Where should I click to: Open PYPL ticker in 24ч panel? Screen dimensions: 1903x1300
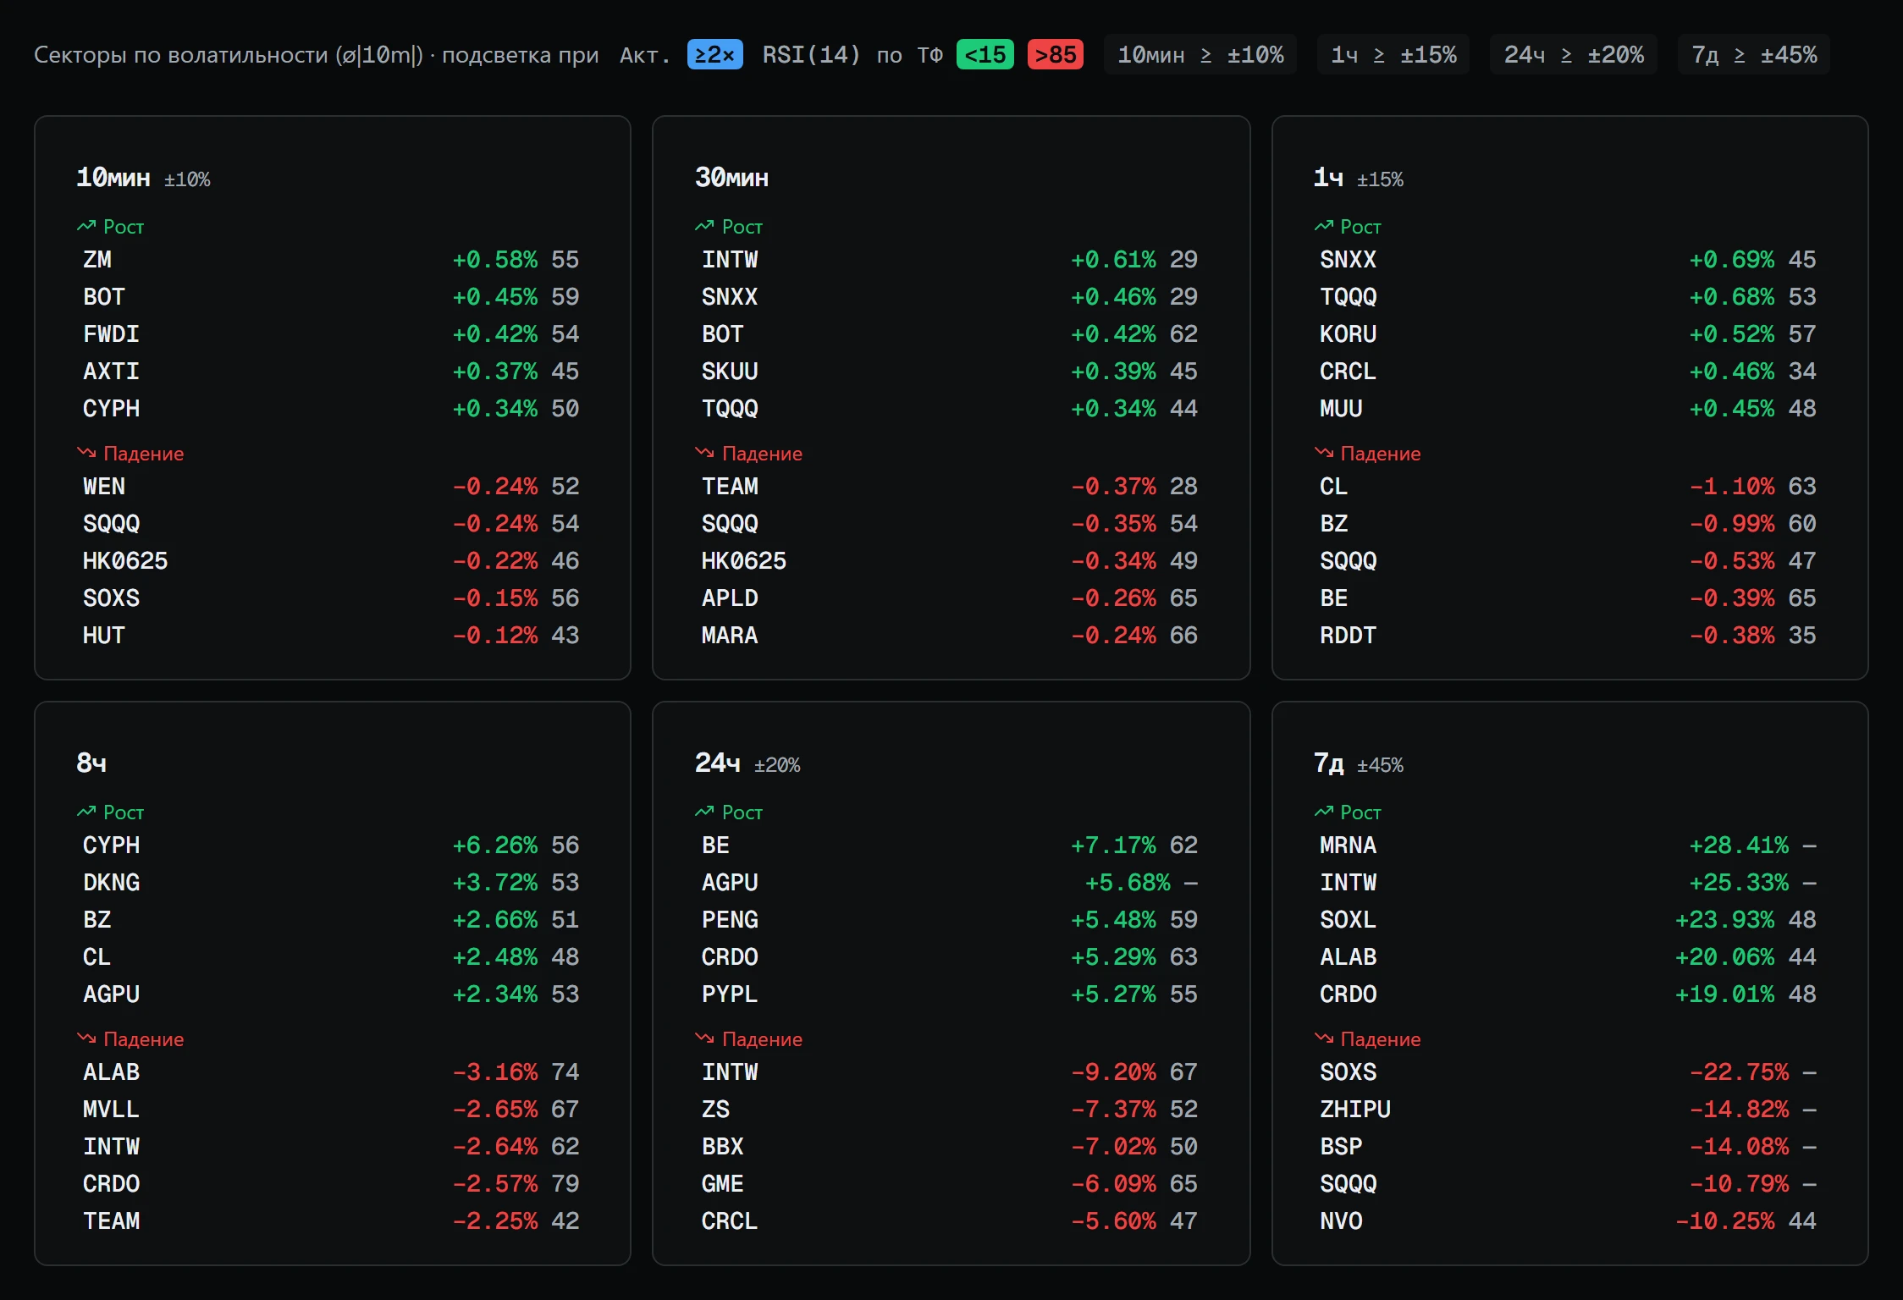[x=730, y=994]
